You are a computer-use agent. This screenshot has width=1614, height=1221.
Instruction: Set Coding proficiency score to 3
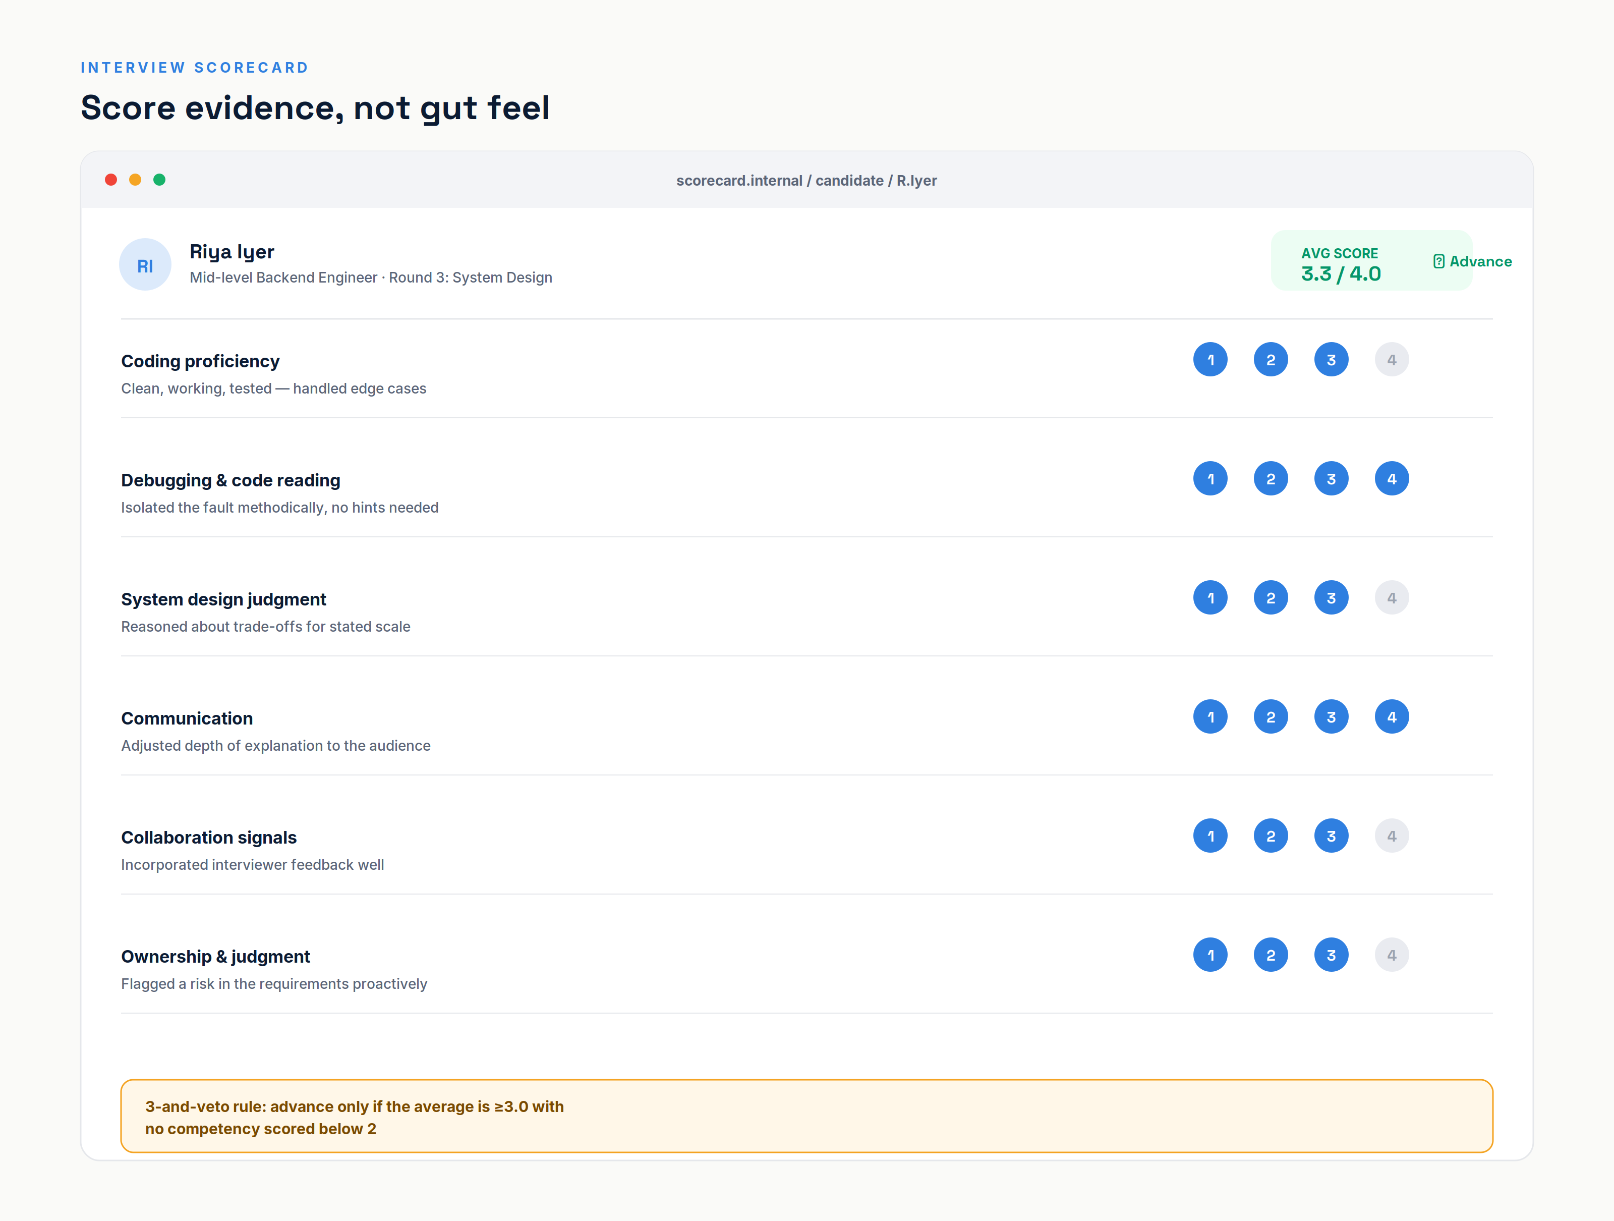click(1331, 360)
